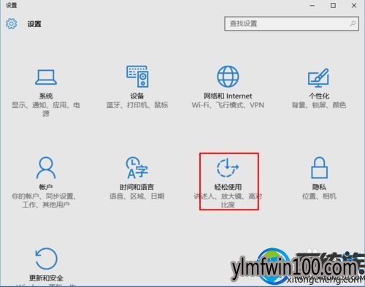Open the 网络和 Internet globe icon
The width and height of the screenshot is (365, 287).
point(228,77)
